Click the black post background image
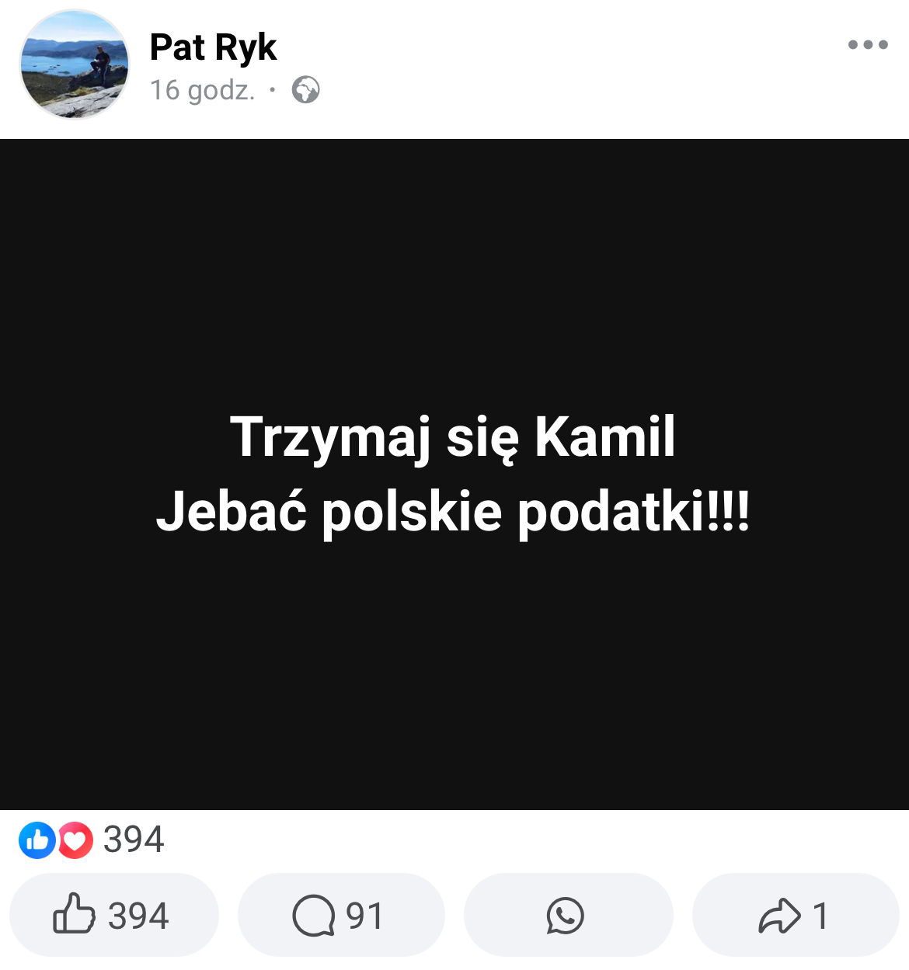The image size is (909, 970). (454, 475)
